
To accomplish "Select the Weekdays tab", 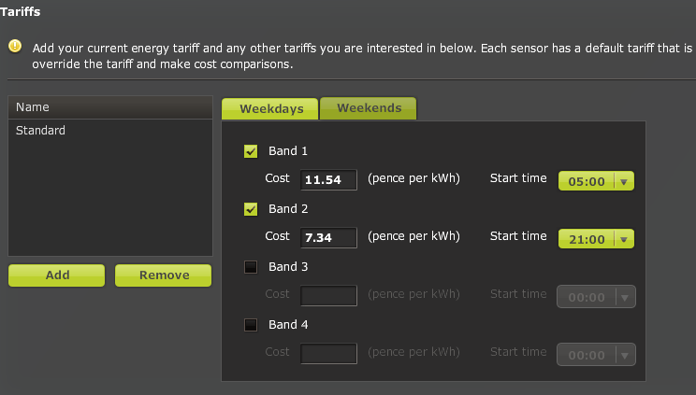I will pos(270,109).
